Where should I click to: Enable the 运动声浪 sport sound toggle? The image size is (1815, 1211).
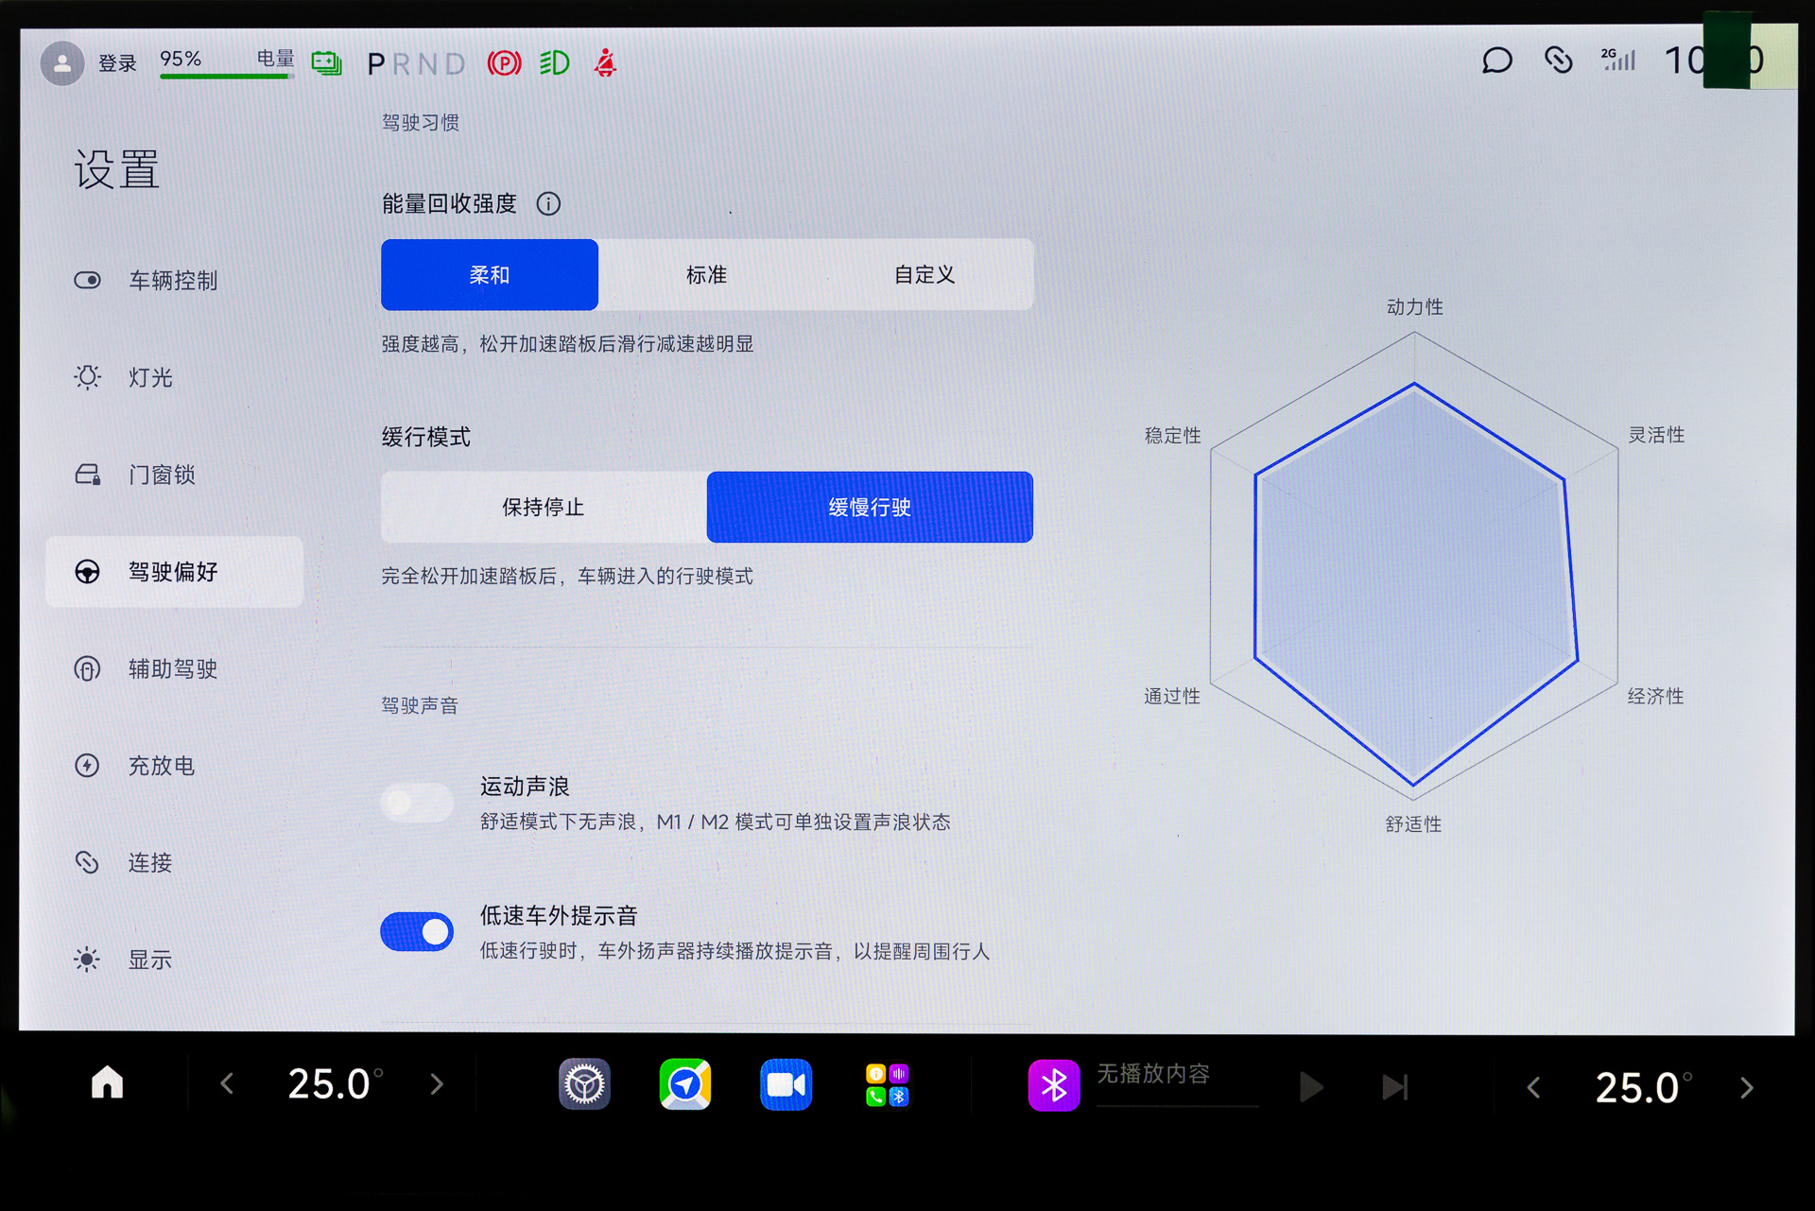(x=417, y=803)
